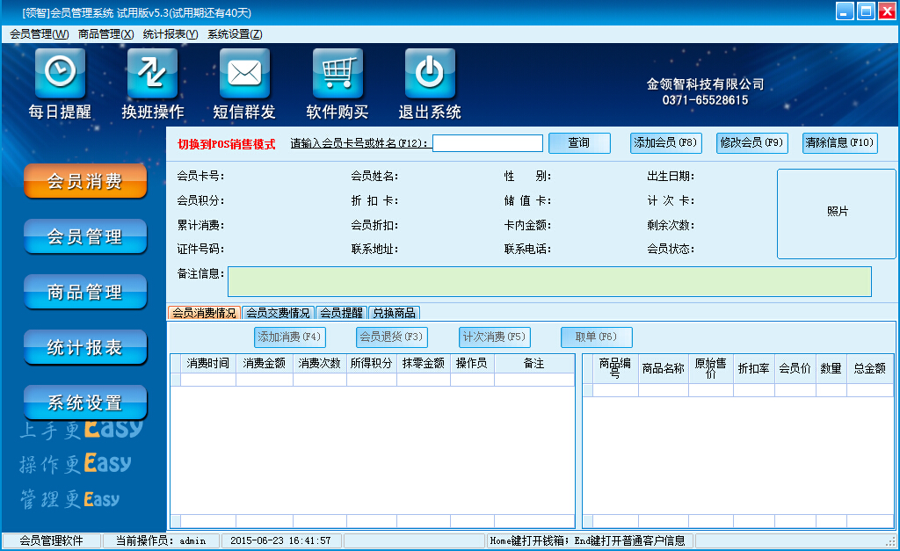The height and width of the screenshot is (551, 900).
Task: Click the 查询 search button
Action: point(579,143)
